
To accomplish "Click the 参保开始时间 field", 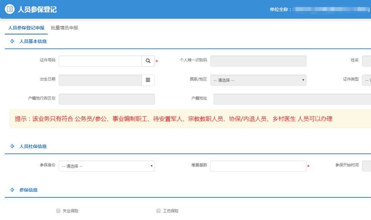I will (x=366, y=166).
